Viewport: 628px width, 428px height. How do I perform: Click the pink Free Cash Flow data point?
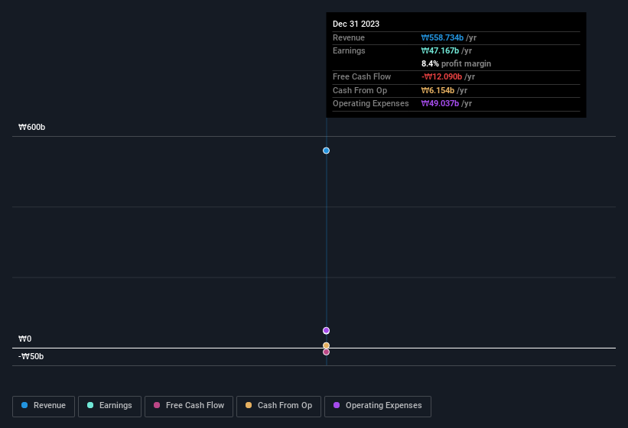[x=326, y=352]
